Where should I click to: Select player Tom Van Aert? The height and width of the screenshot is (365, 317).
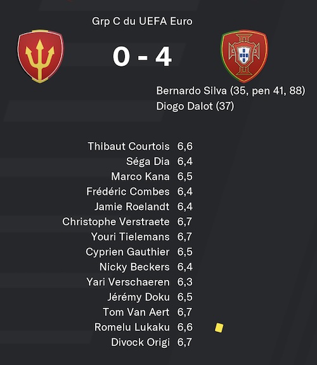[x=136, y=312]
